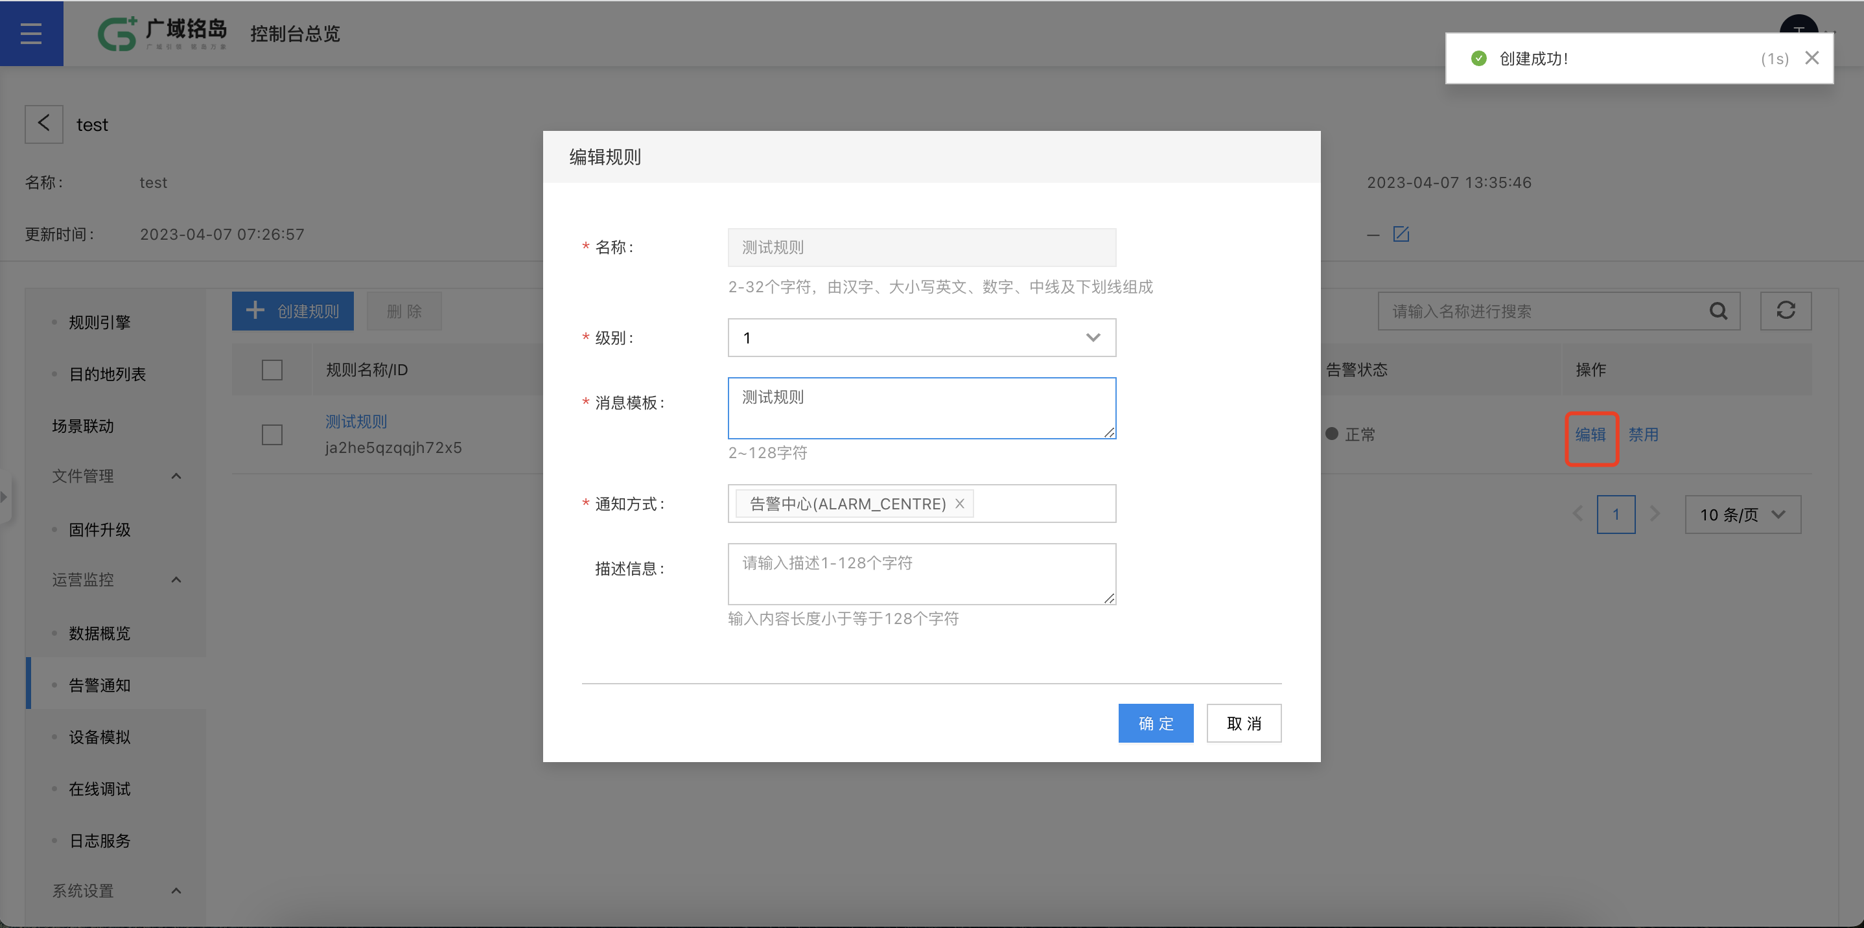Go to the next page arrow

[x=1655, y=515]
